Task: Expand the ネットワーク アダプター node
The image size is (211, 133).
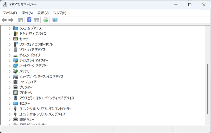Action: pos(10,66)
